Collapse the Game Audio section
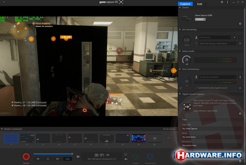 [x=180, y=51]
